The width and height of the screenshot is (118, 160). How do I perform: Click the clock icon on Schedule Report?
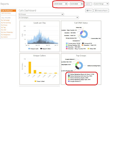click(x=96, y=11)
